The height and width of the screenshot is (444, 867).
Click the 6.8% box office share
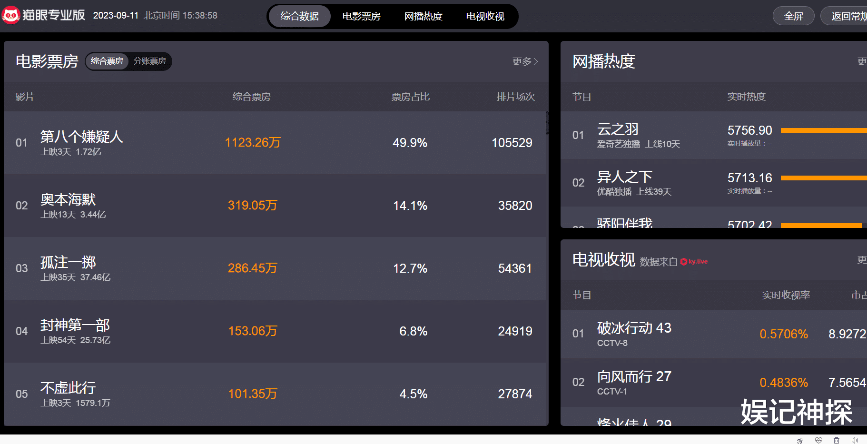[x=414, y=331]
